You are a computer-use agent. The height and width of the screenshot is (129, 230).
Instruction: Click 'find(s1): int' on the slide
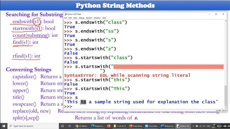point(26,42)
